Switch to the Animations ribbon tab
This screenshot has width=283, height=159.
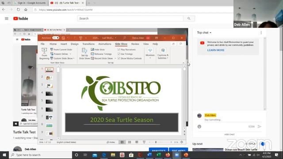point(105,44)
